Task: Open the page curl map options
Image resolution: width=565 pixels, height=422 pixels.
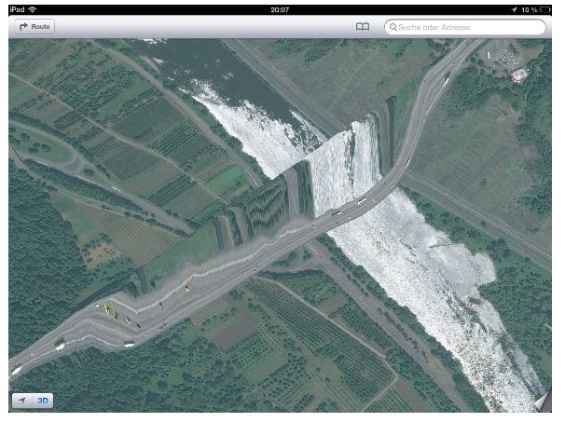Action: [x=544, y=402]
